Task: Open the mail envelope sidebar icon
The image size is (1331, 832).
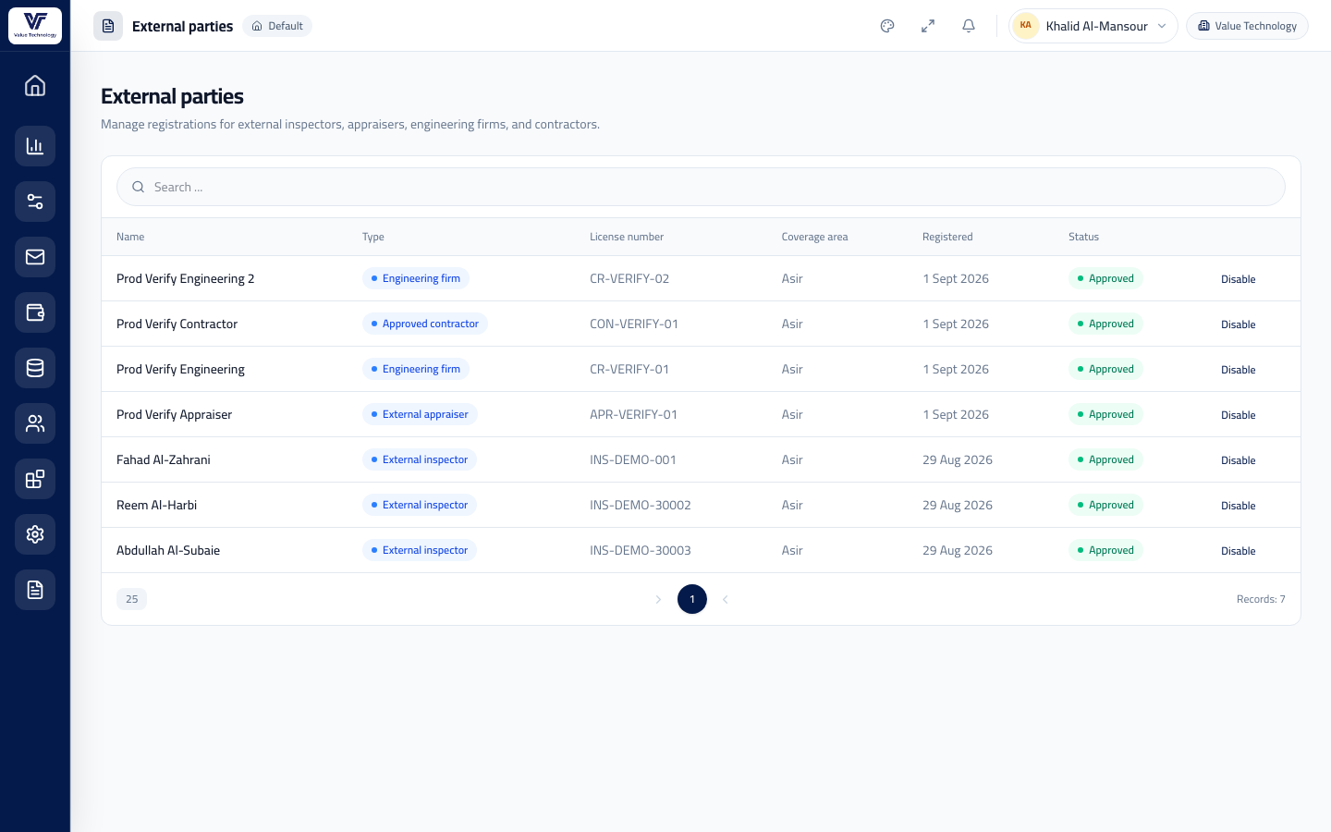Action: click(x=35, y=257)
